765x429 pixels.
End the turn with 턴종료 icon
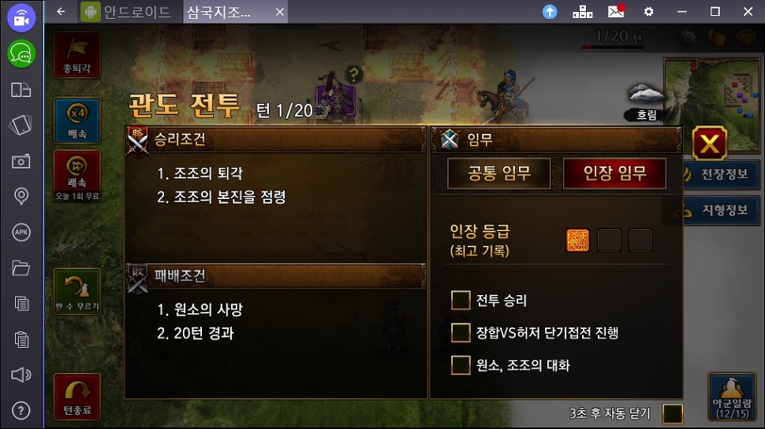coord(77,397)
